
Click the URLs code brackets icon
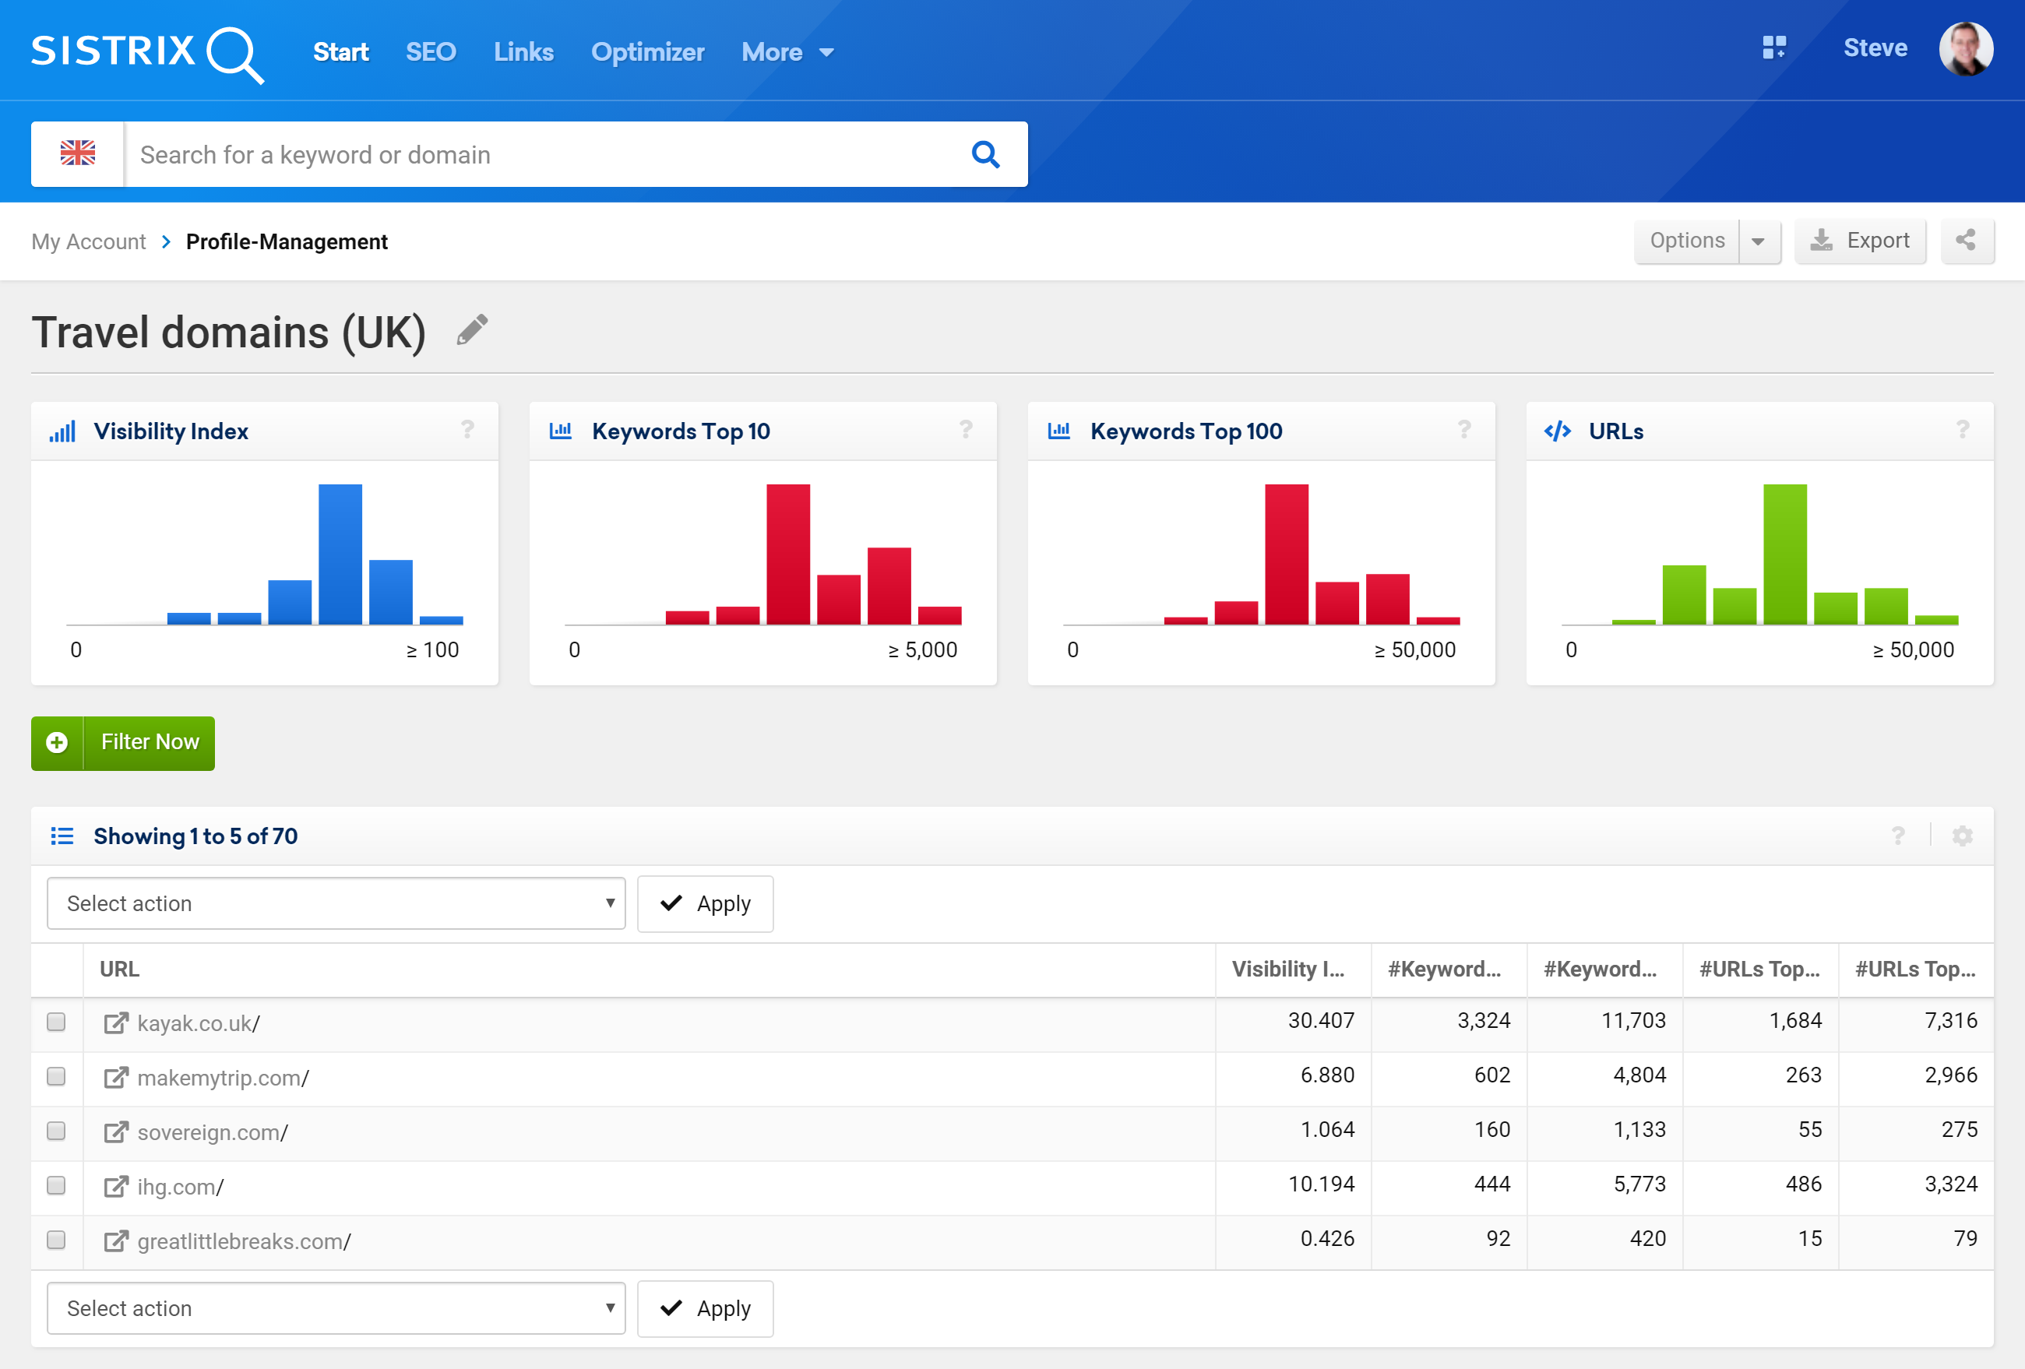click(x=1557, y=431)
